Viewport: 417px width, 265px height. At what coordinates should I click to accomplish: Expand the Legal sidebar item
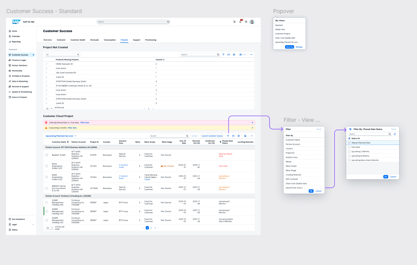coord(33,224)
